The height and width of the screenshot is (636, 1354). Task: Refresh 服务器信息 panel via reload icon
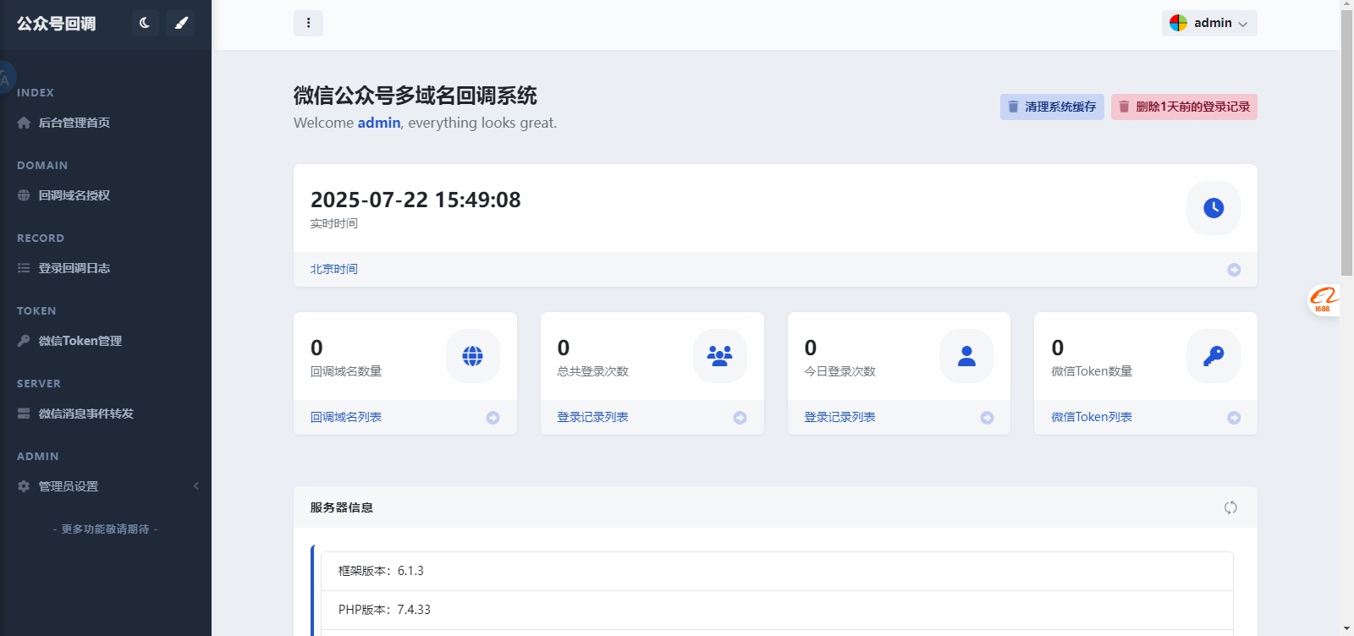click(1230, 507)
